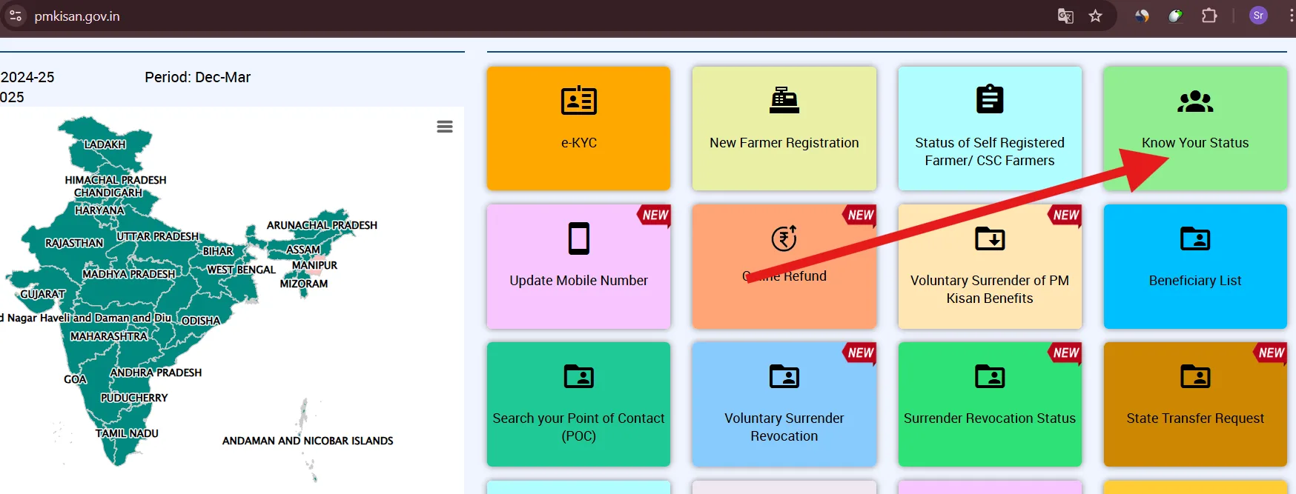The width and height of the screenshot is (1296, 494).
Task: Click the Voluntary Surrender Revocation folder icon
Action: pos(784,376)
